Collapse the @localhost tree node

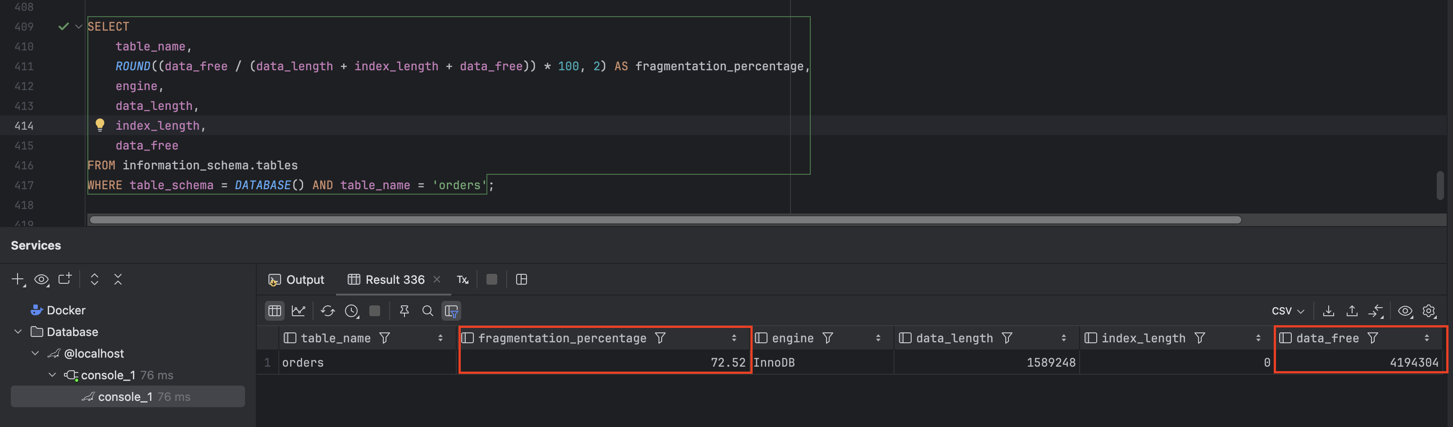(x=35, y=353)
